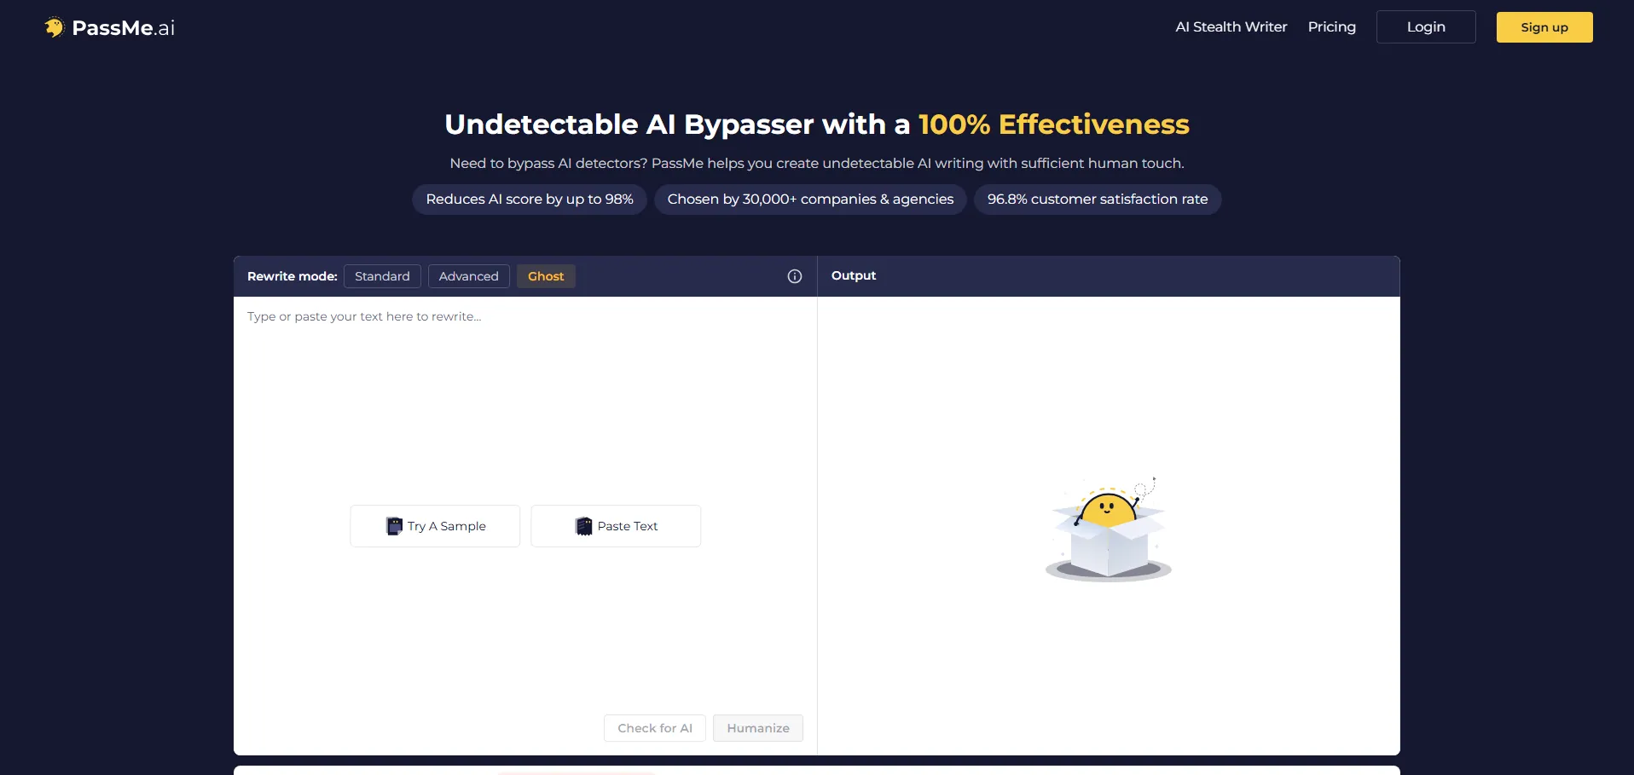The width and height of the screenshot is (1634, 775).
Task: Run Check for AI on text
Action: coord(654,728)
